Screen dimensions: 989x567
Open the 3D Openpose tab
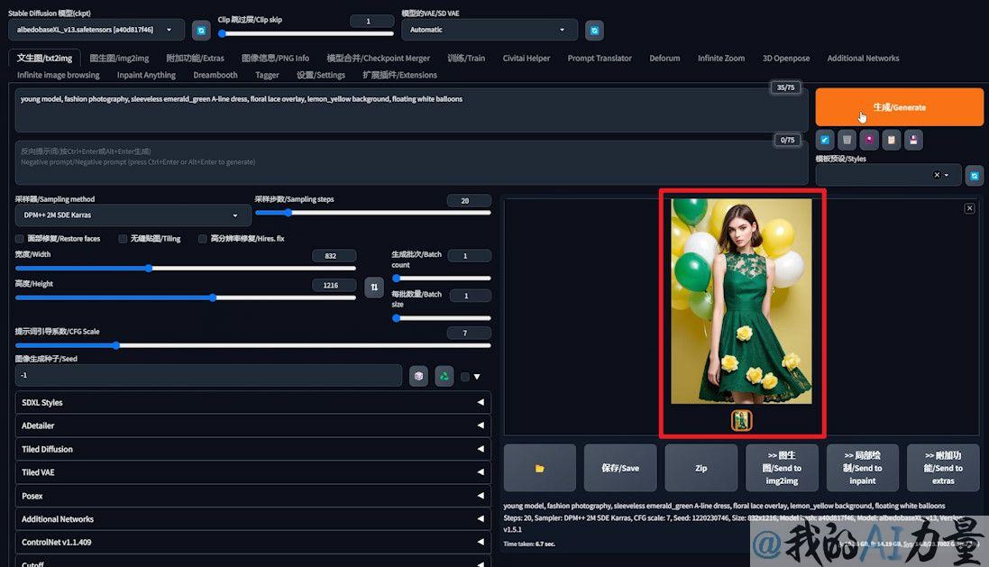pyautogui.click(x=786, y=58)
